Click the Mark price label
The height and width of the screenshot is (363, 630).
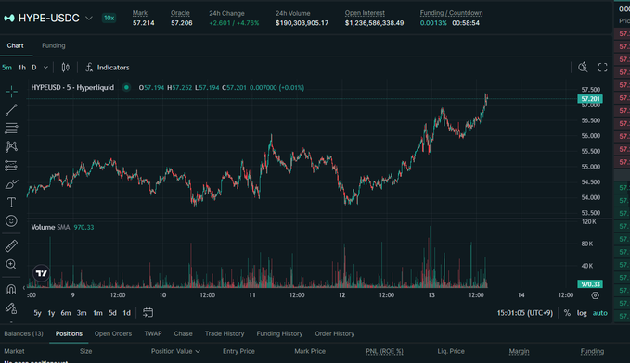click(x=140, y=13)
